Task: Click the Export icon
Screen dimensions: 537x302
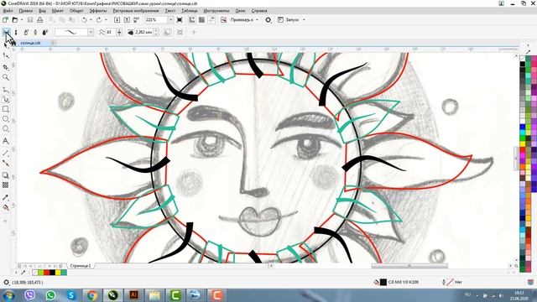Action: click(127, 20)
